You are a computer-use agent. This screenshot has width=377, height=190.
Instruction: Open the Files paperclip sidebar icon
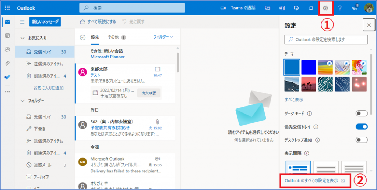point(7,63)
